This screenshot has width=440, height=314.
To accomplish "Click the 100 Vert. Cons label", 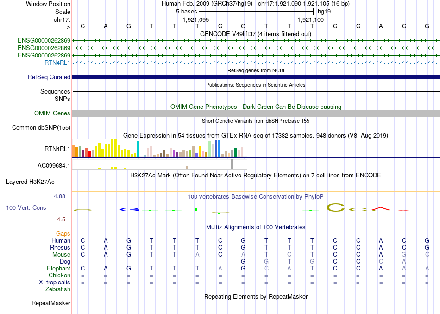I will 26,207.
